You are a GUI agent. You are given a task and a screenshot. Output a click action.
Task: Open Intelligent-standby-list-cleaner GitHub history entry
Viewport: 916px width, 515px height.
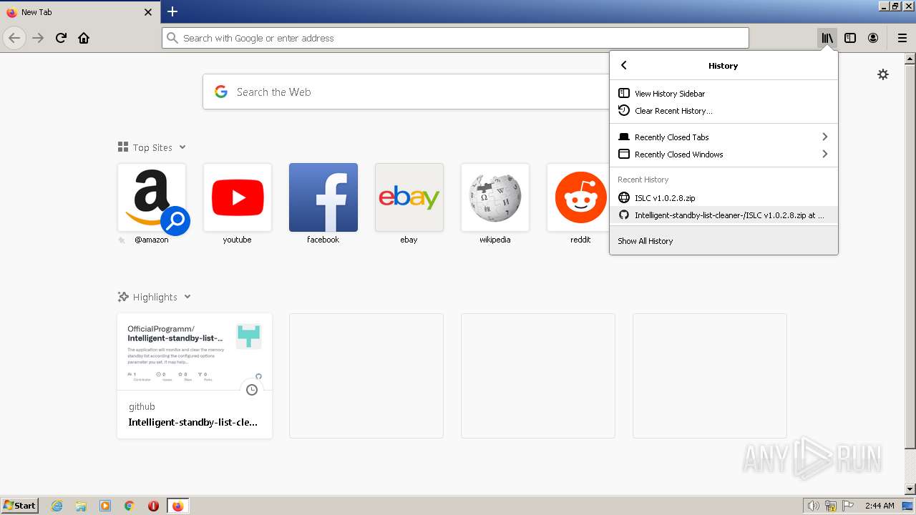pyautogui.click(x=723, y=215)
